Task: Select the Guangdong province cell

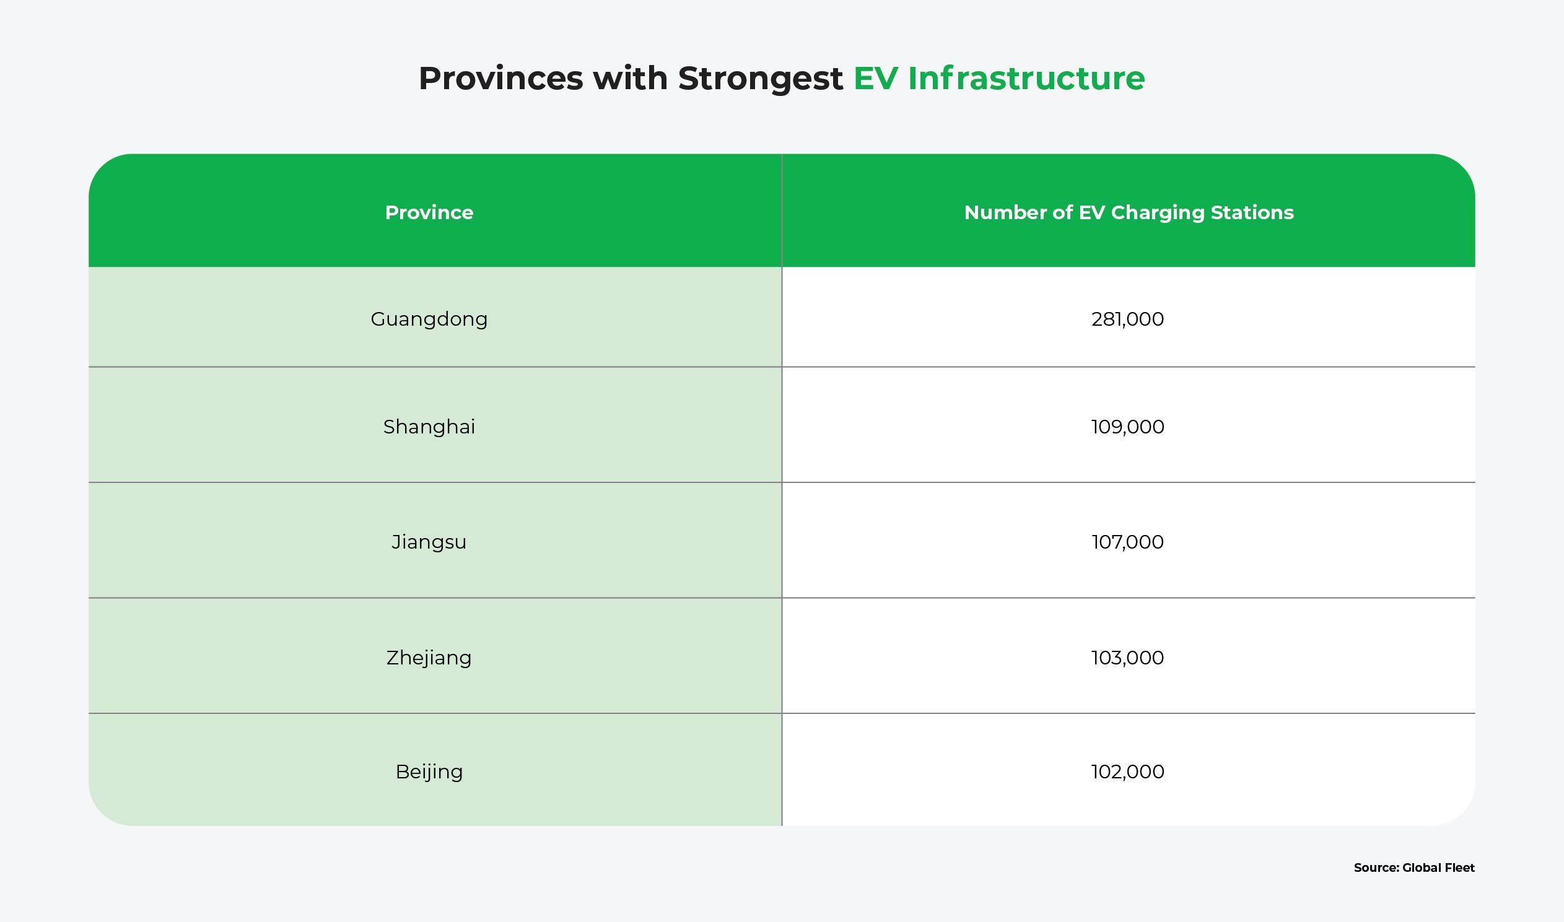Action: [429, 320]
